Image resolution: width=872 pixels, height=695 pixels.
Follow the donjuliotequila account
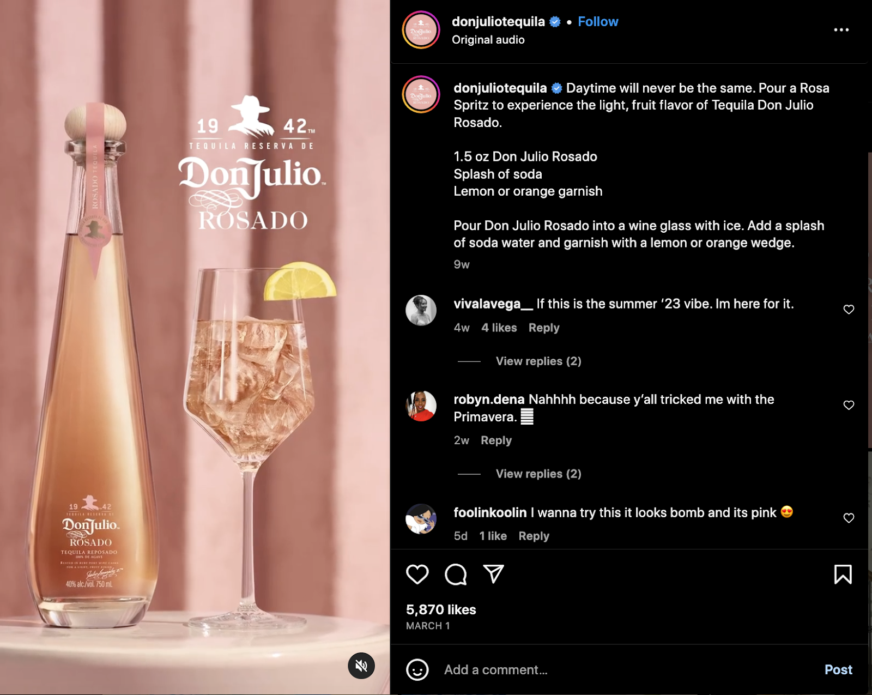click(x=598, y=22)
